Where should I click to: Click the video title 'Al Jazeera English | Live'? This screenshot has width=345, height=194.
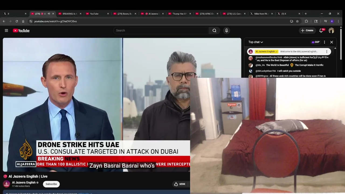[28, 176]
